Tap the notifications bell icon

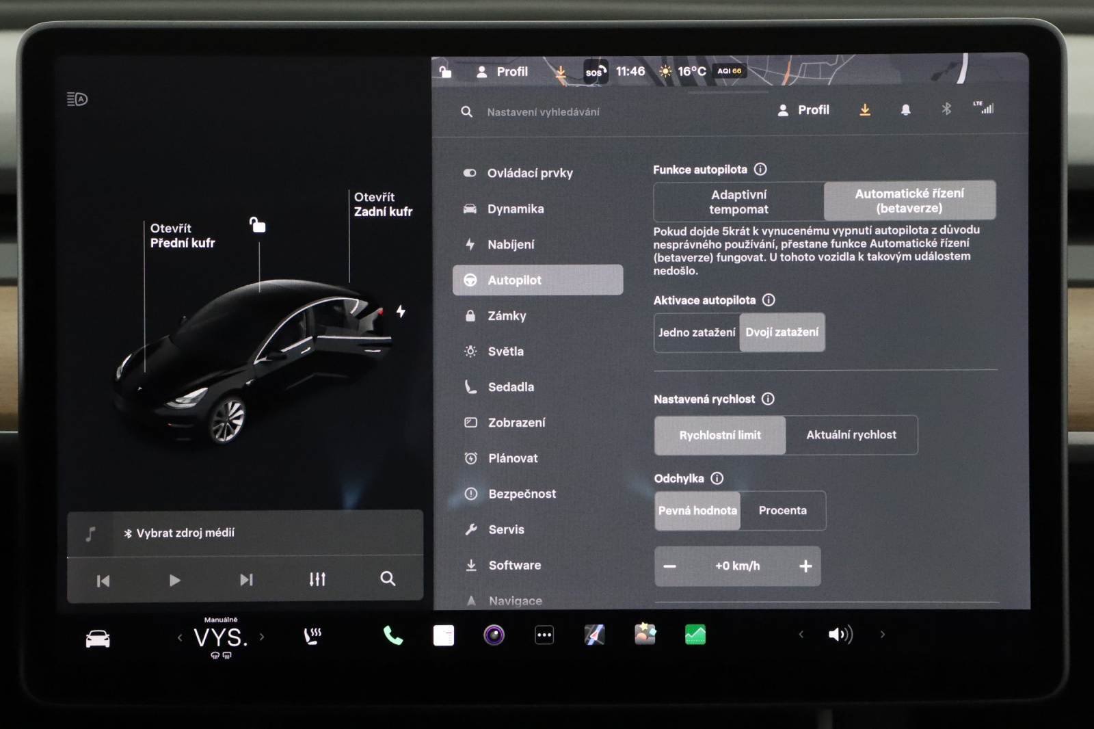pyautogui.click(x=905, y=110)
